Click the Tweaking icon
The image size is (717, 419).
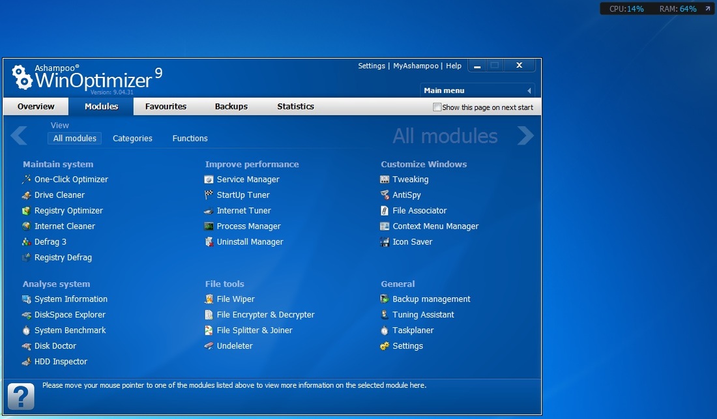[385, 180]
